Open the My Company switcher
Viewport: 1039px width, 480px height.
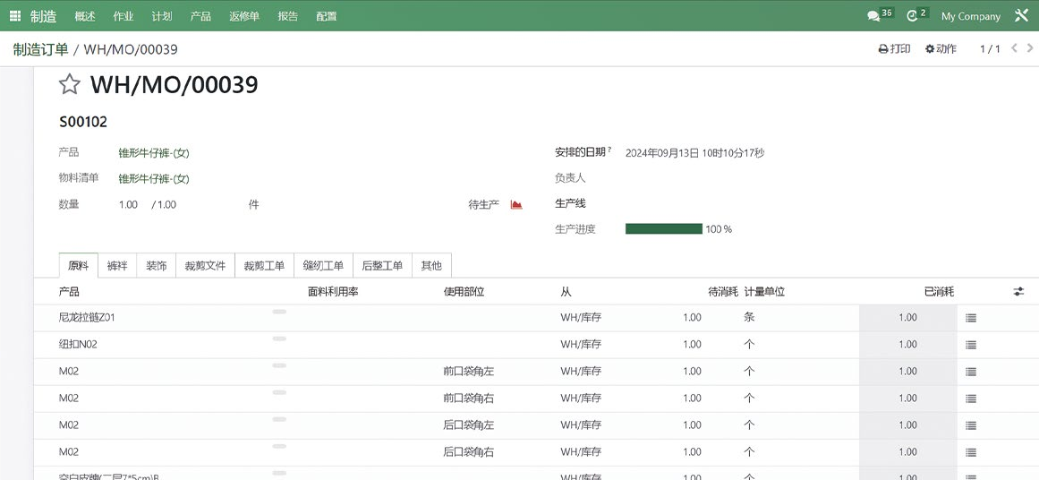pos(971,16)
